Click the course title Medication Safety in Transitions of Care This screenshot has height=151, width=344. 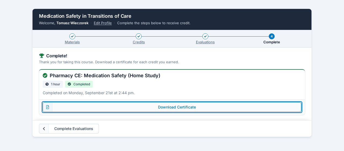pos(85,16)
